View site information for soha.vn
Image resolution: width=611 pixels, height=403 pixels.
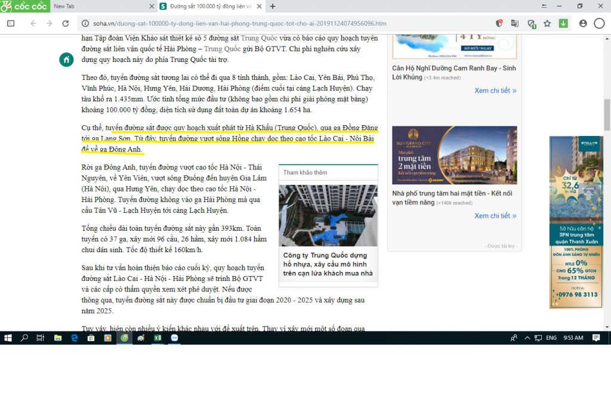(x=85, y=23)
